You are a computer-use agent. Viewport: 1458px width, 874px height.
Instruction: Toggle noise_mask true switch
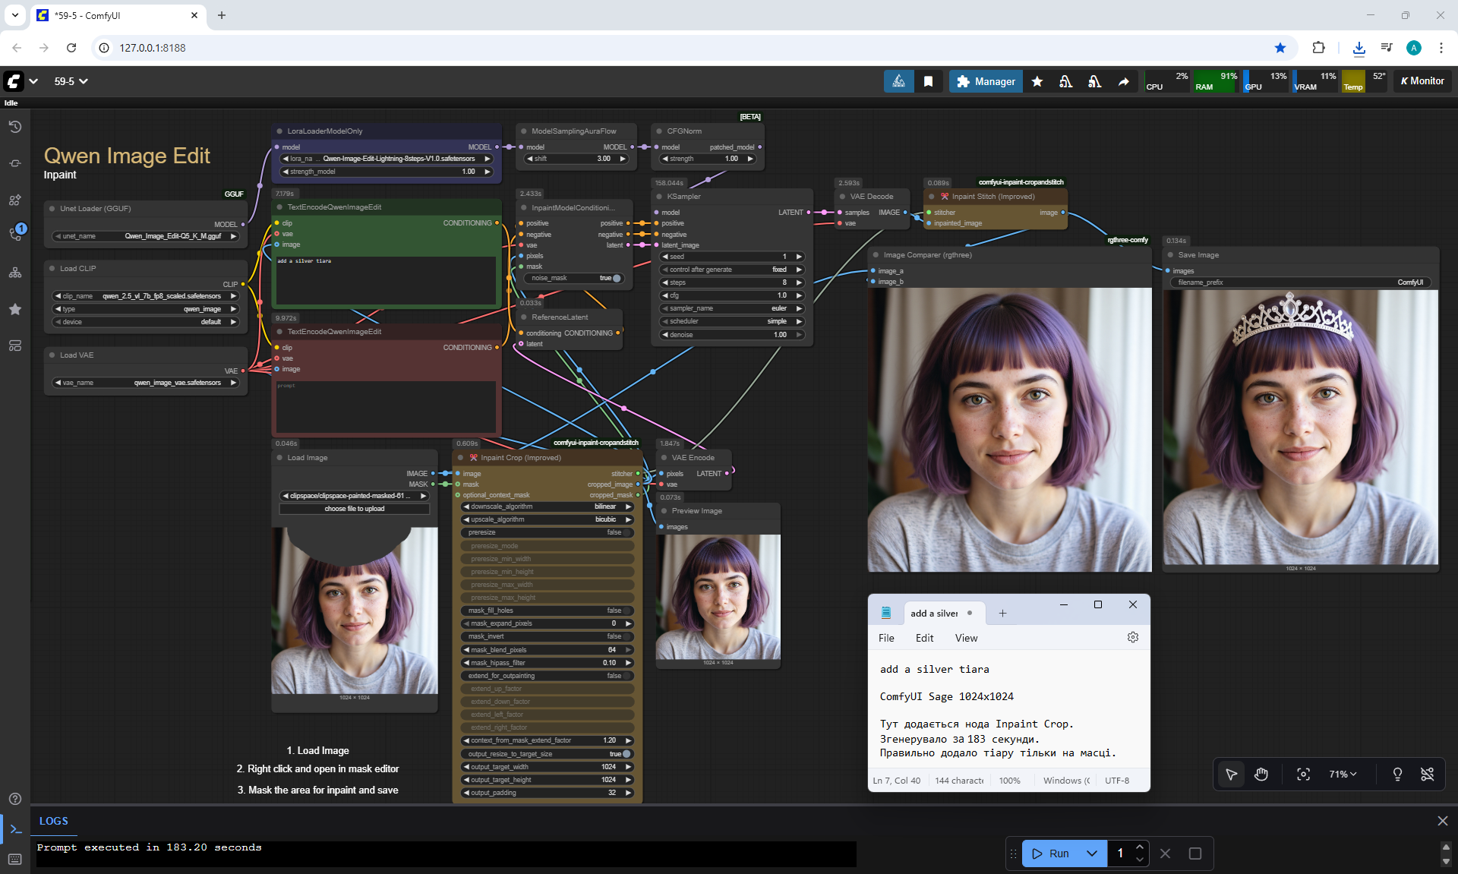[x=616, y=278]
